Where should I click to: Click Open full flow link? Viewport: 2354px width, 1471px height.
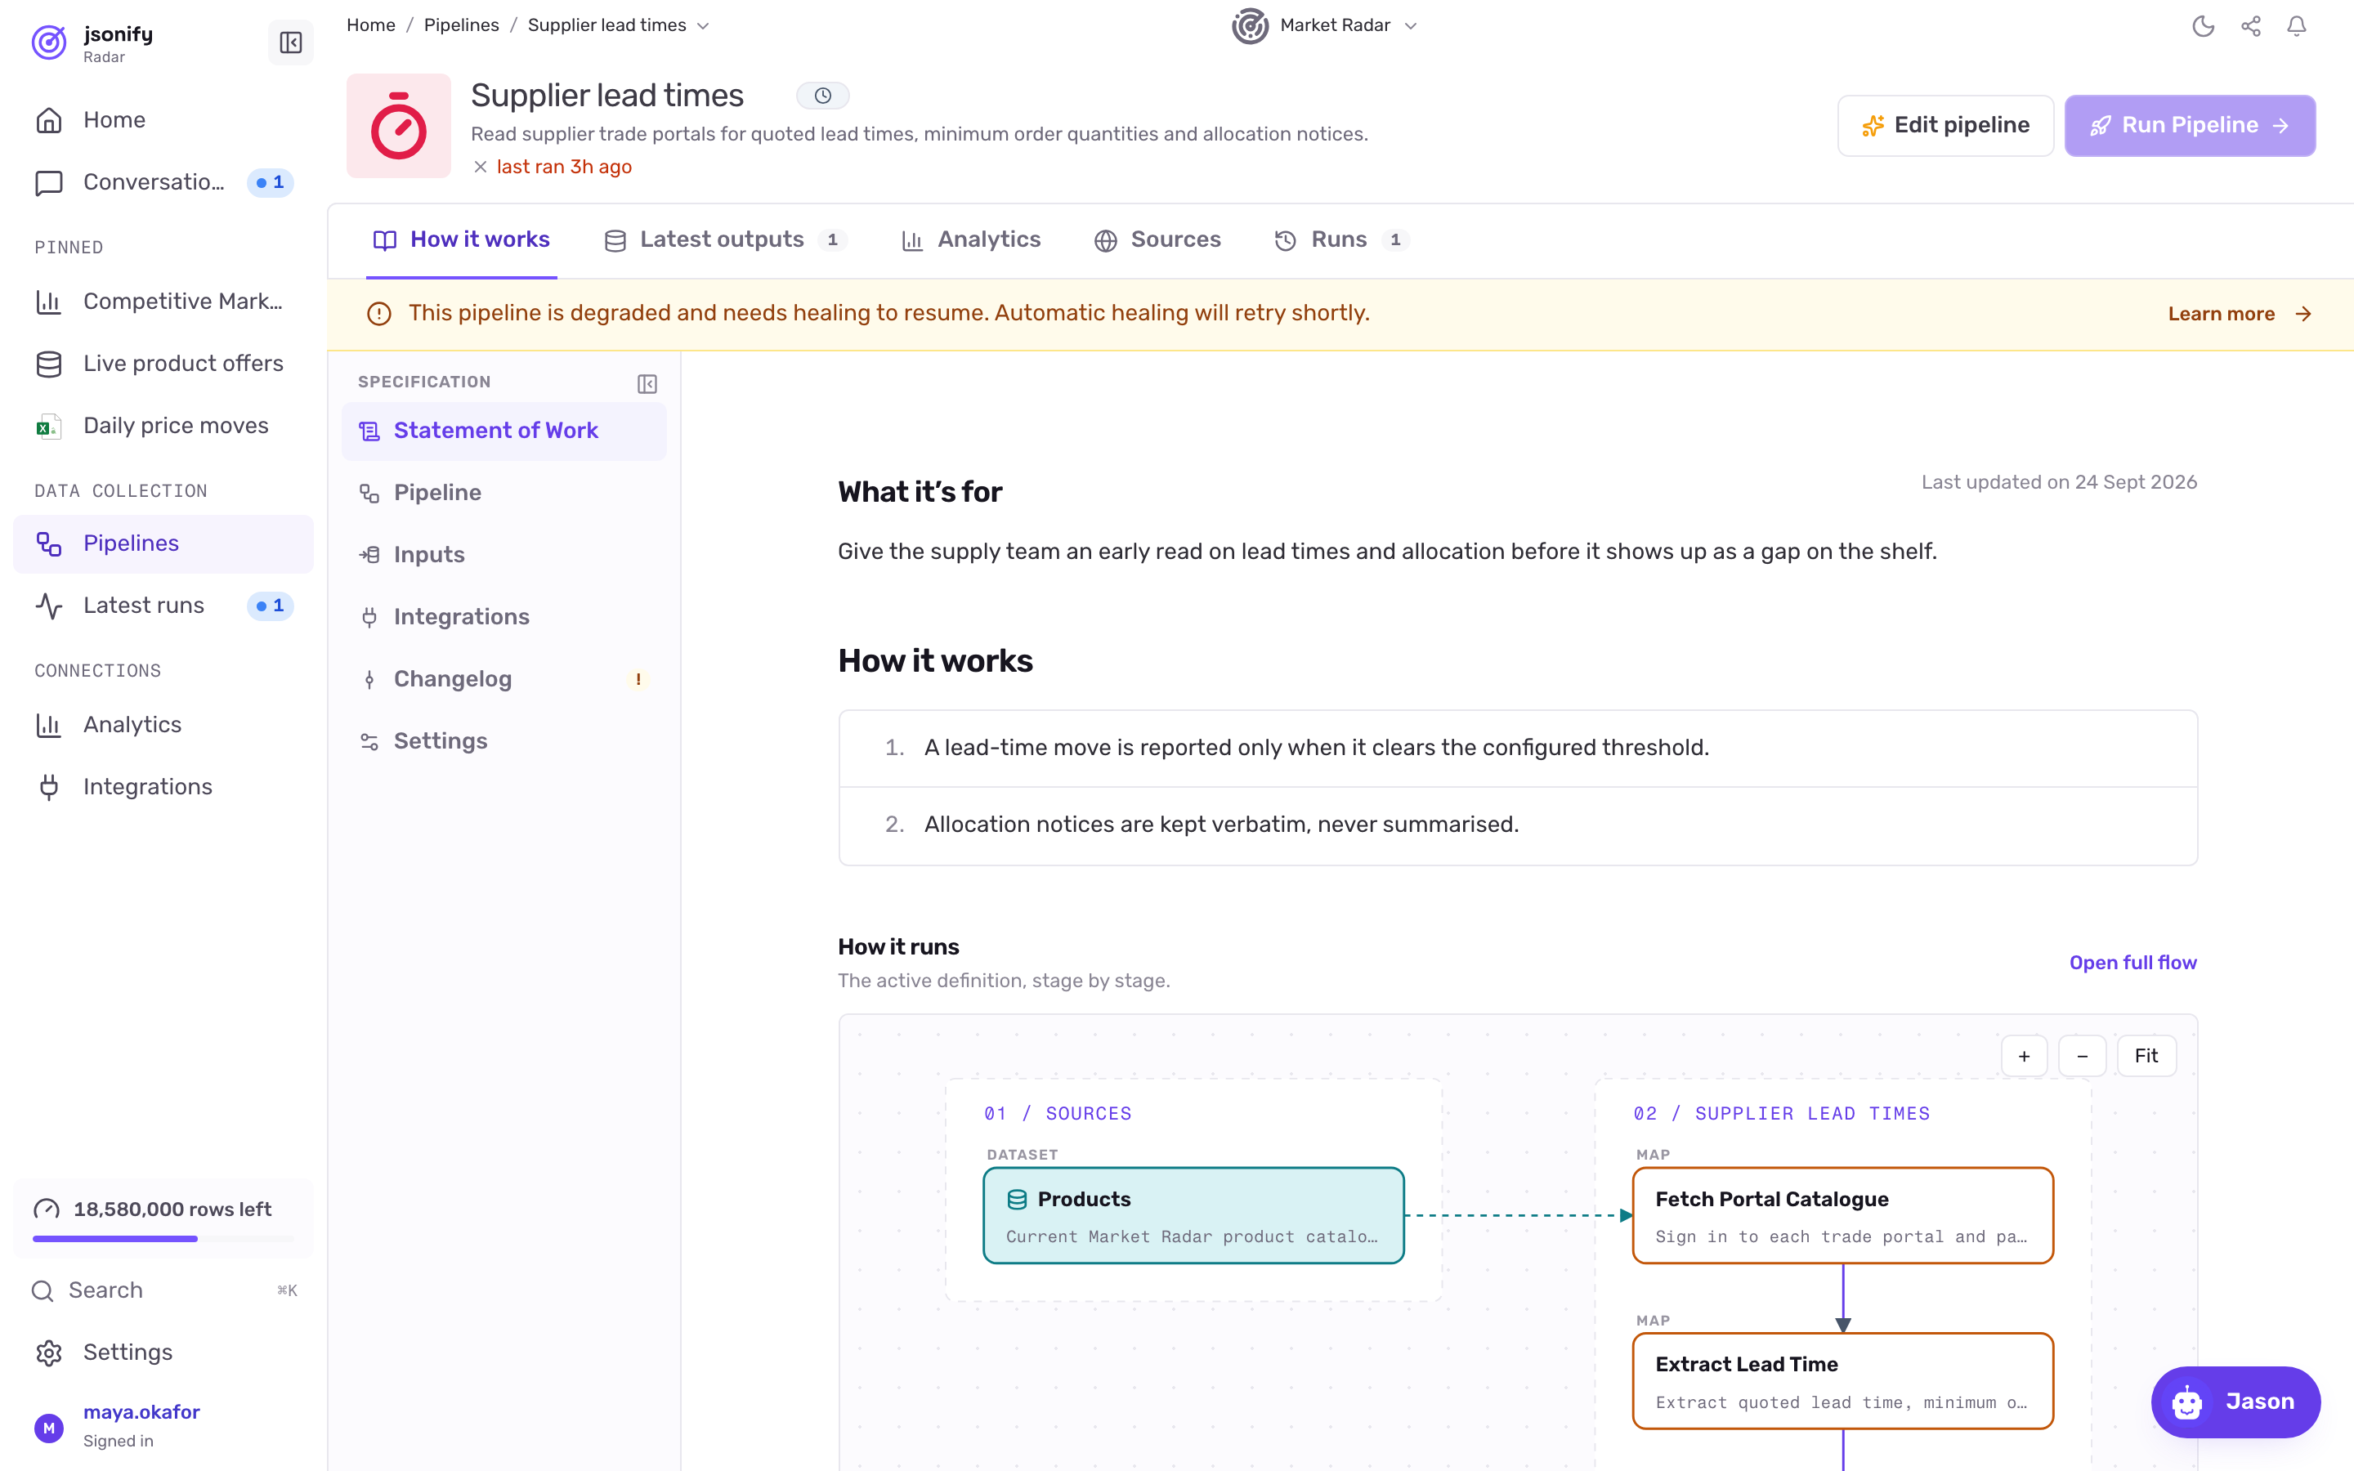coord(2132,964)
